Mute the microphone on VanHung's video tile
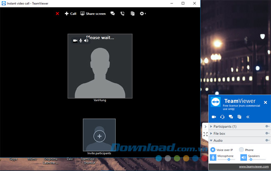The image size is (271, 171). click(81, 41)
